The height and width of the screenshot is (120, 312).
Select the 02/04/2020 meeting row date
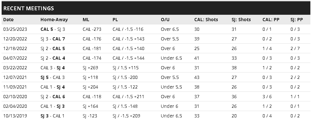tap(15, 106)
